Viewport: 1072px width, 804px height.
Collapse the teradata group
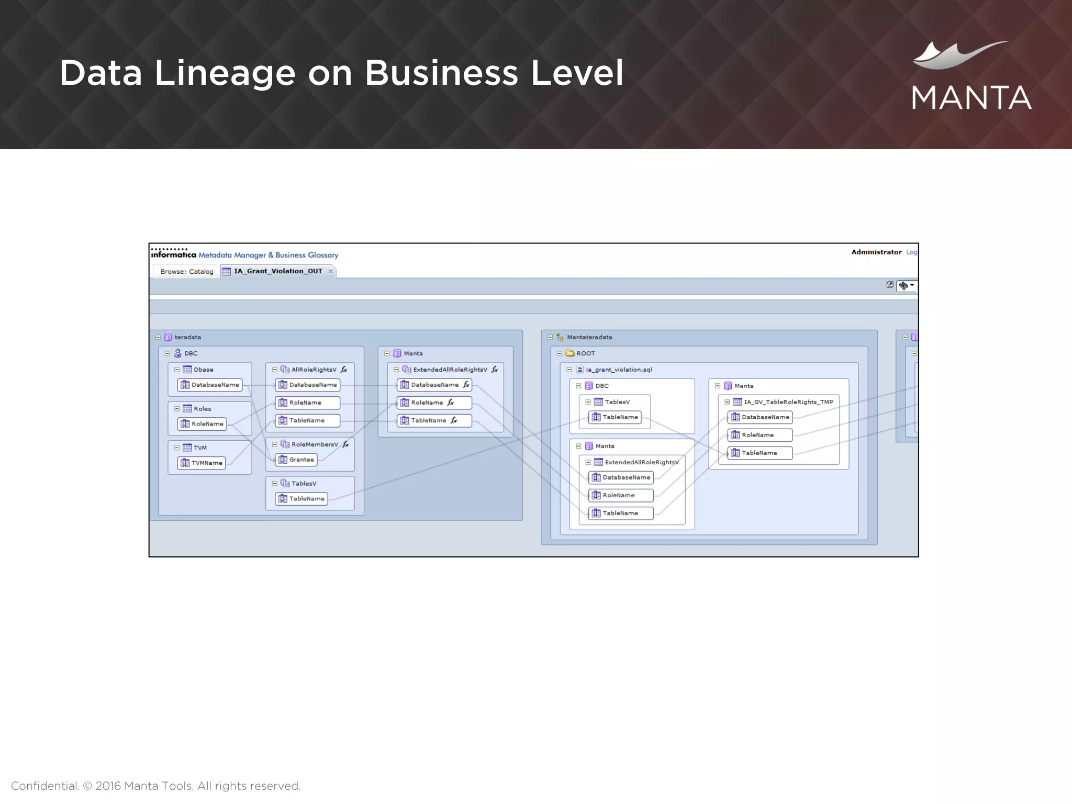point(158,337)
